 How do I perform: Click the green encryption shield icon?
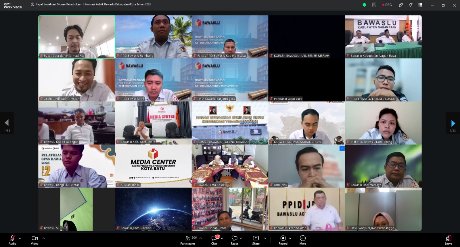pyautogui.click(x=364, y=5)
